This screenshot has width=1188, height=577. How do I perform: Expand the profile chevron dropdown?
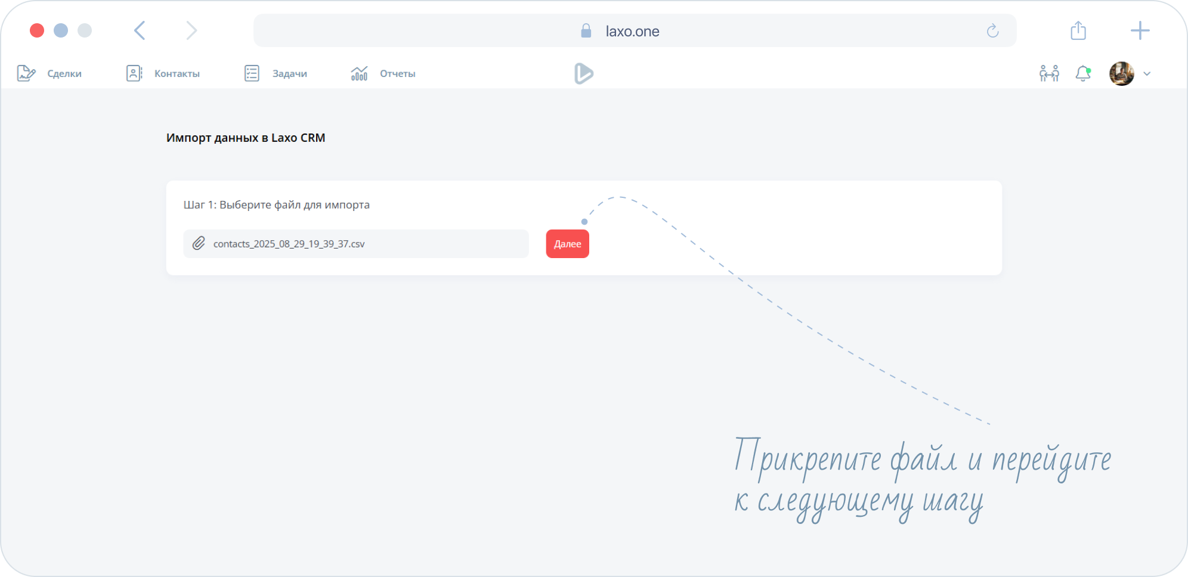pos(1147,74)
